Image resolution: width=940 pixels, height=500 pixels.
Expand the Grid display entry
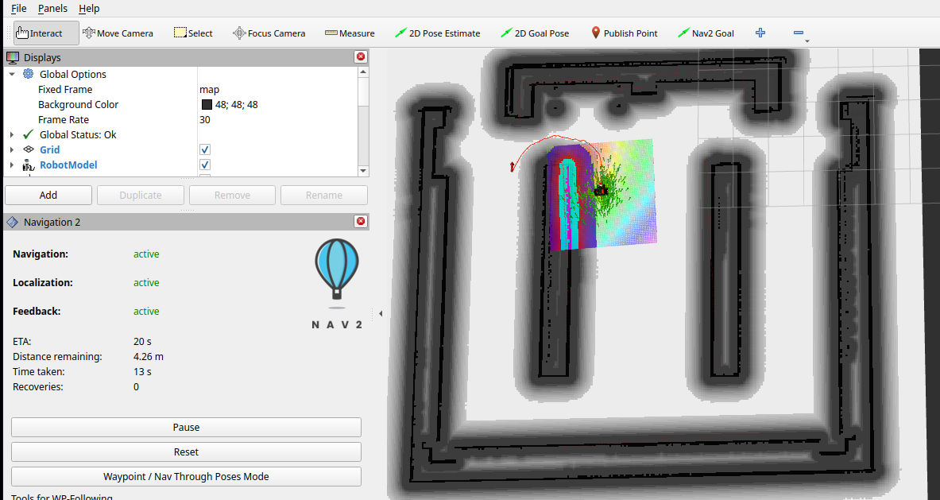12,149
